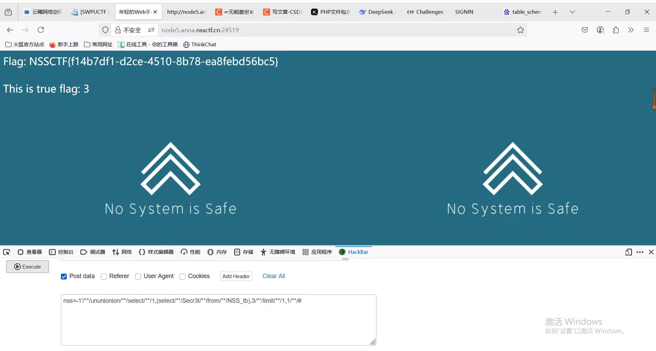Open the 内存 memory panel

[x=217, y=252]
